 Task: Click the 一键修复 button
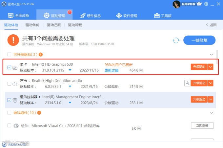pyautogui.click(x=199, y=40)
